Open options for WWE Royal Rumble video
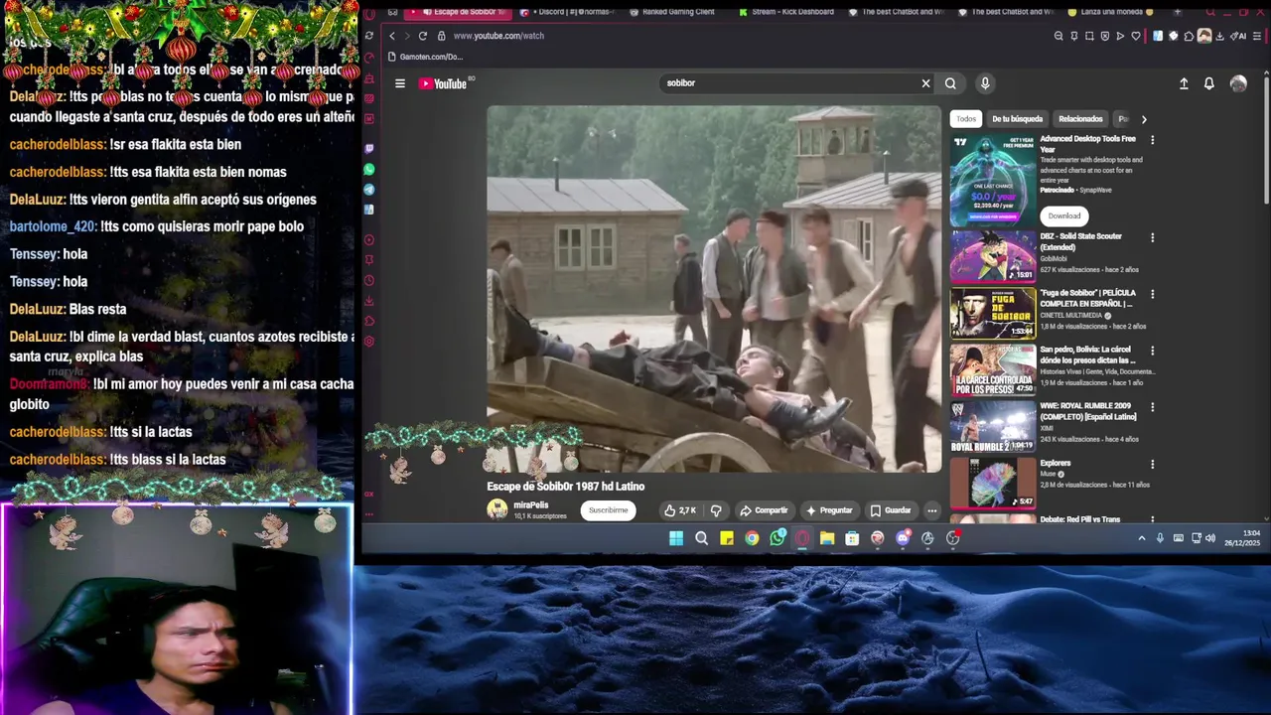1271x715 pixels. [1152, 407]
